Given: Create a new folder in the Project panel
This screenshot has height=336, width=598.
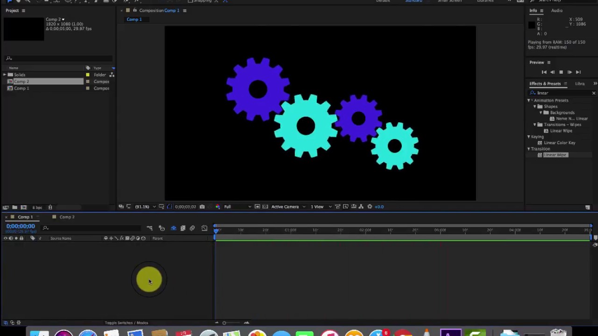Looking at the screenshot, I should coord(14,207).
